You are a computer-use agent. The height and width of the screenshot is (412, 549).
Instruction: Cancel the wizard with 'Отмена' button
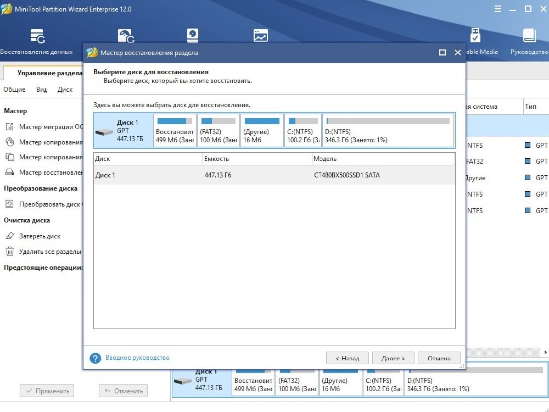[x=439, y=358]
